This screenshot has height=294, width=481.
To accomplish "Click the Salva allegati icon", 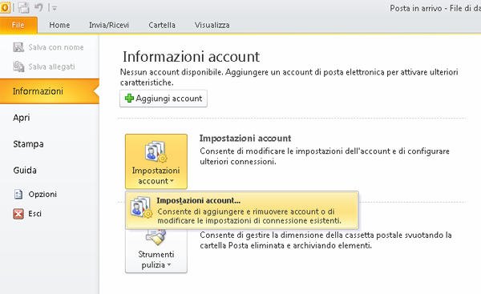I will [x=18, y=66].
